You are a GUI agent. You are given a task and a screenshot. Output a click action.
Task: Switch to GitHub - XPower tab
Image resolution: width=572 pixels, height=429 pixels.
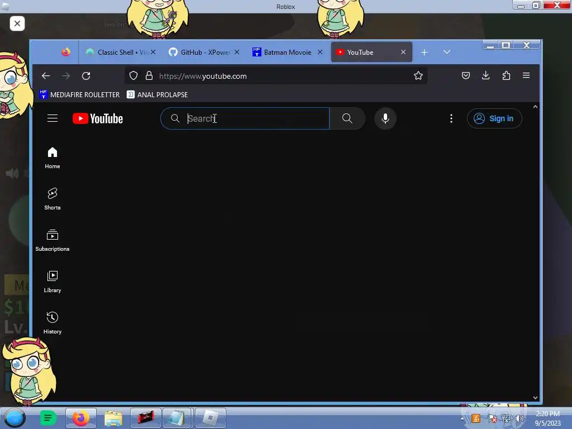[x=204, y=52]
